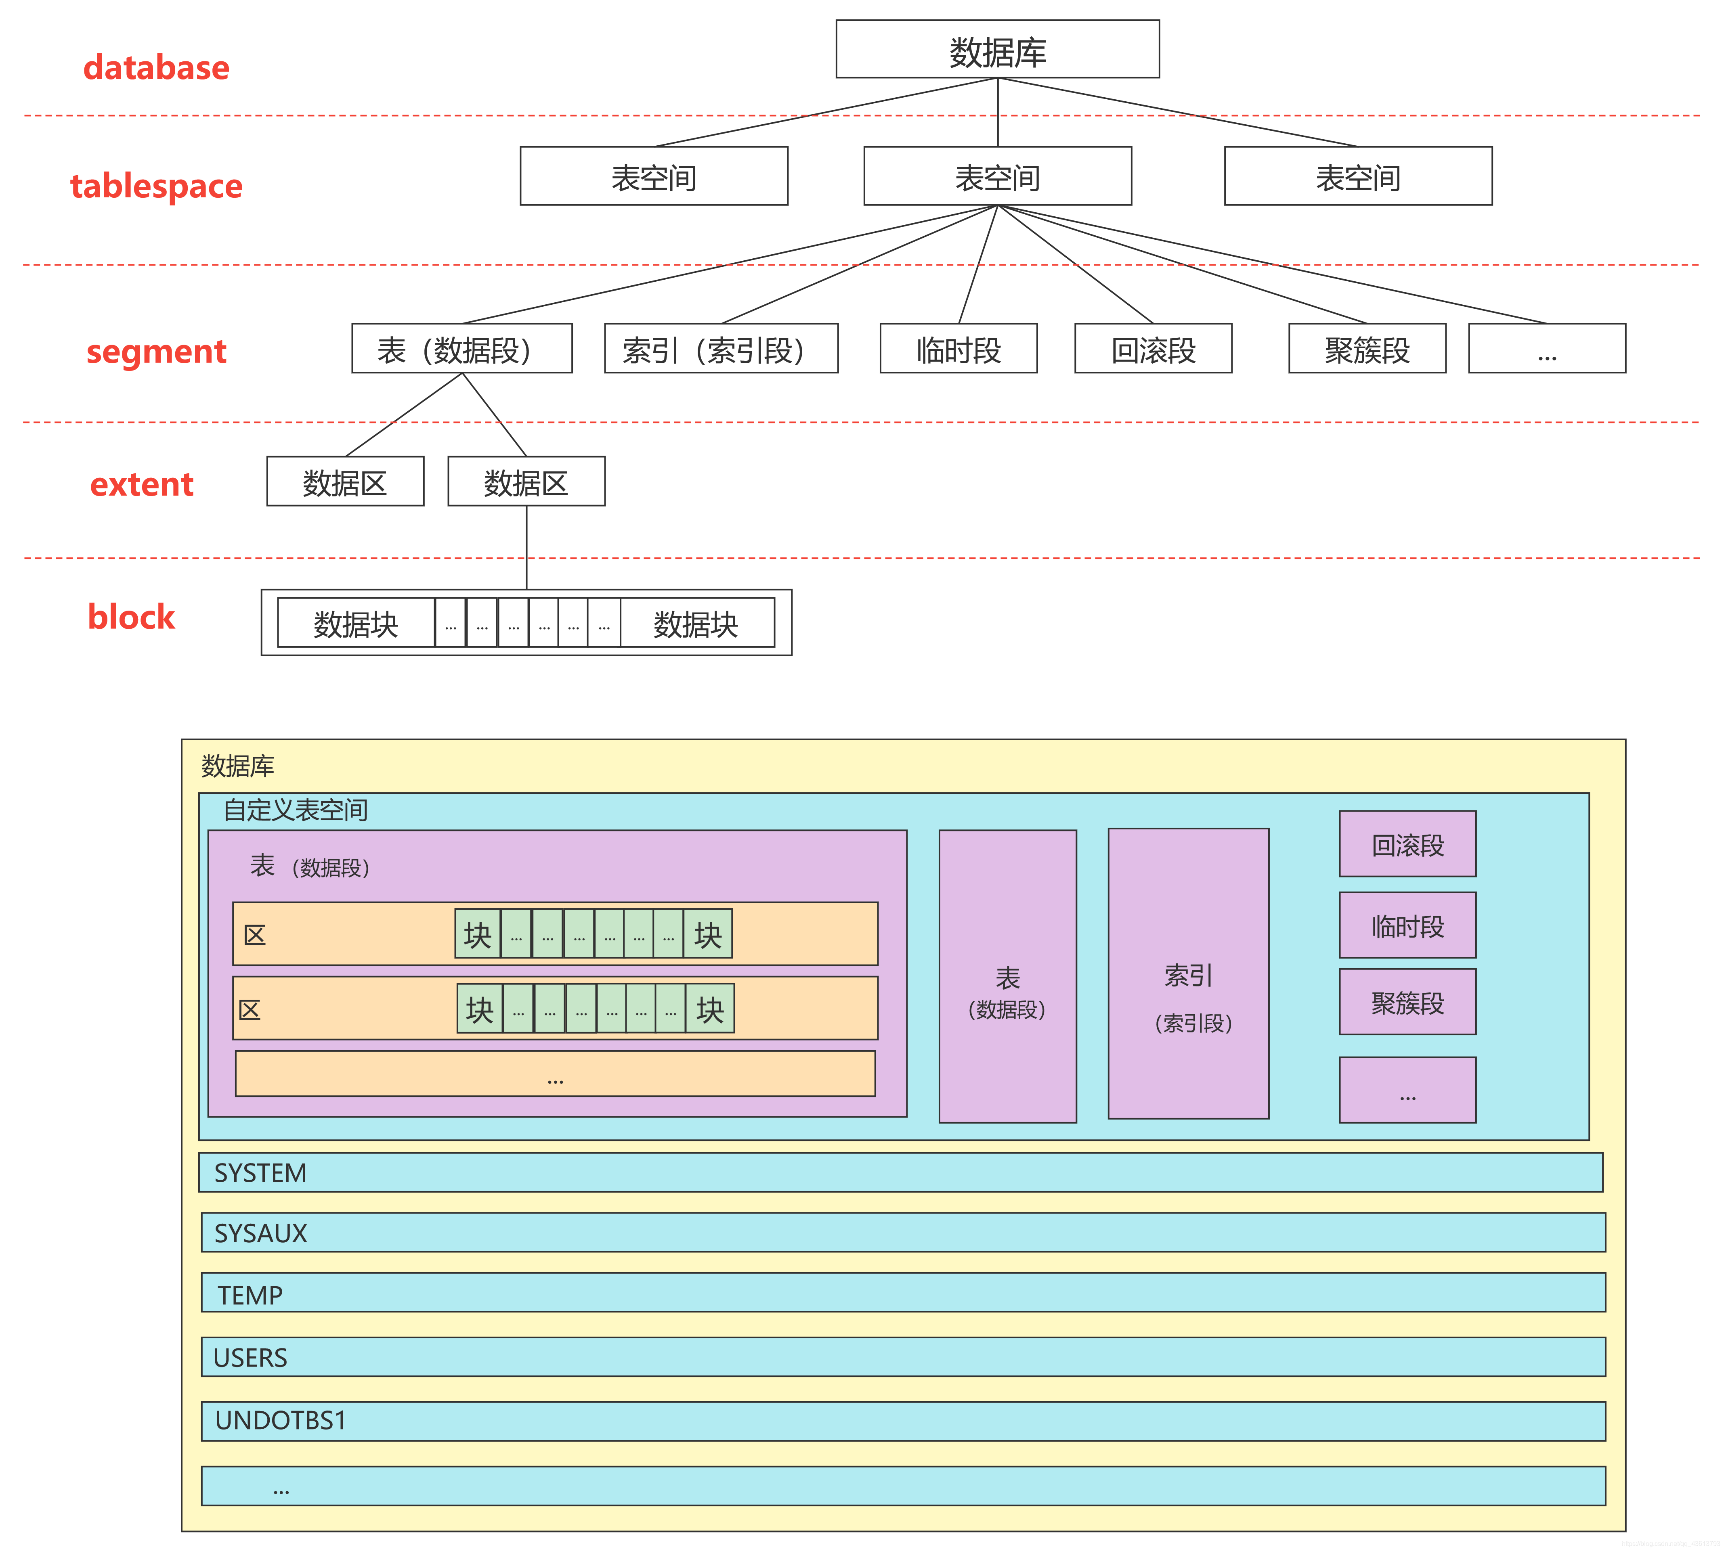Select the purple 临时段 box
Viewport: 1724px width, 1551px height.
point(1408,925)
